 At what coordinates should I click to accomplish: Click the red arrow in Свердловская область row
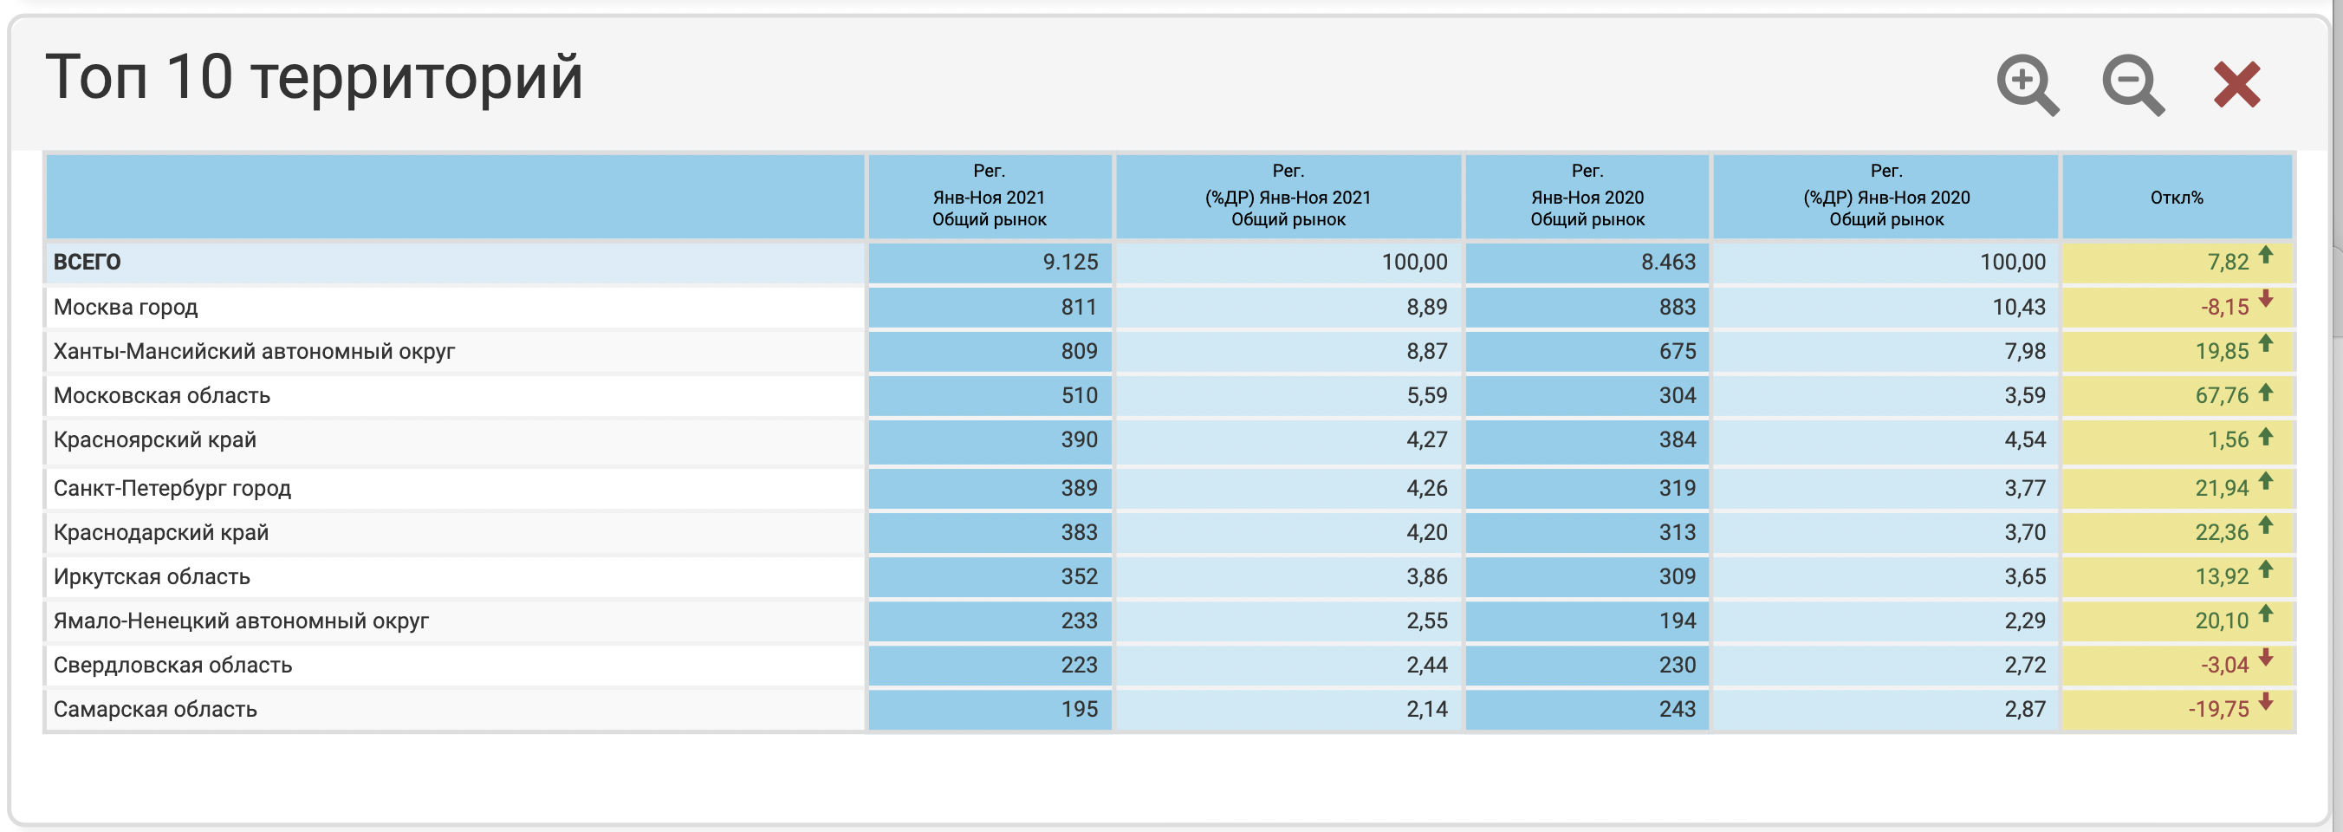[2266, 658]
